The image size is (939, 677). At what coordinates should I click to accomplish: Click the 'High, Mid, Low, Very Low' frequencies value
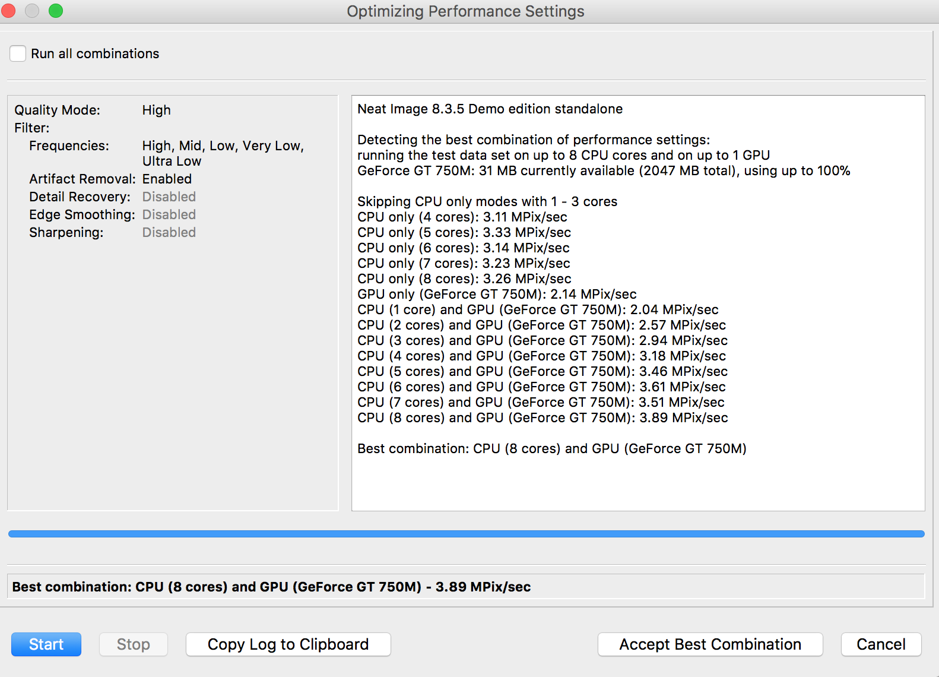coord(223,145)
